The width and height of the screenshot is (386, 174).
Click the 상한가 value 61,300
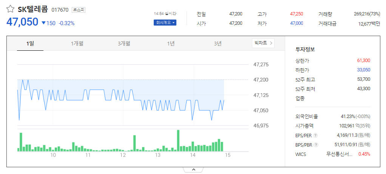point(364,60)
